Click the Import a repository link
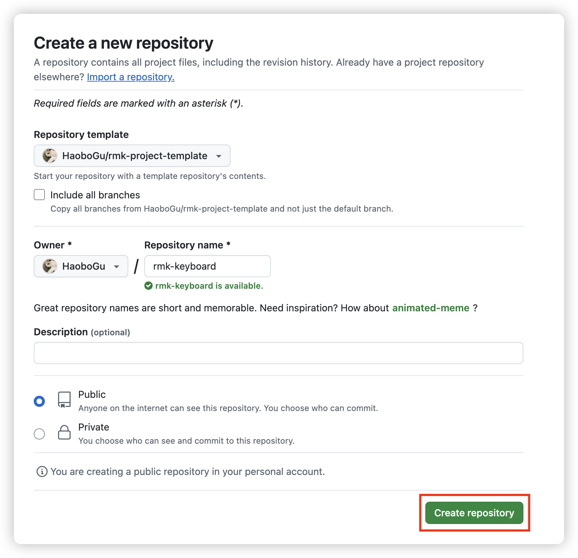This screenshot has height=558, width=578. [x=130, y=77]
